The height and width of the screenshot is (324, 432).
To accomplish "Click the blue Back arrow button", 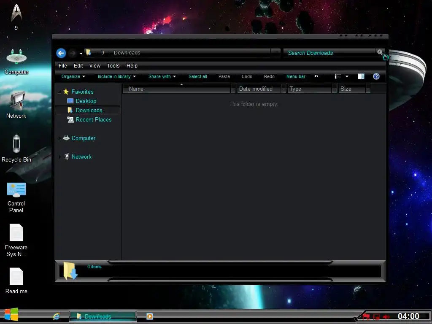I will [x=61, y=53].
